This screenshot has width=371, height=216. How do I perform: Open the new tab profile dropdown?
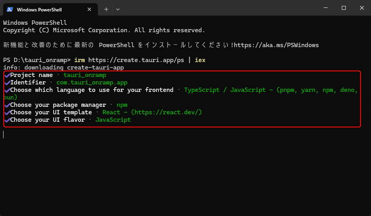[118, 9]
